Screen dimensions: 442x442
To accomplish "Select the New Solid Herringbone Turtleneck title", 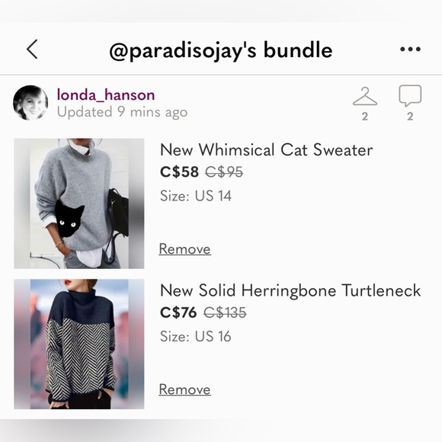I will [x=290, y=290].
